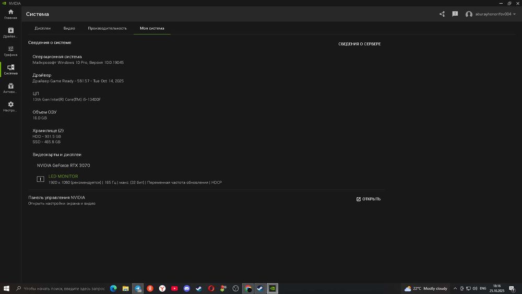Viewport: 522px width, 294px height.
Task: Open the Графика section in sidebar
Action: pos(10,51)
